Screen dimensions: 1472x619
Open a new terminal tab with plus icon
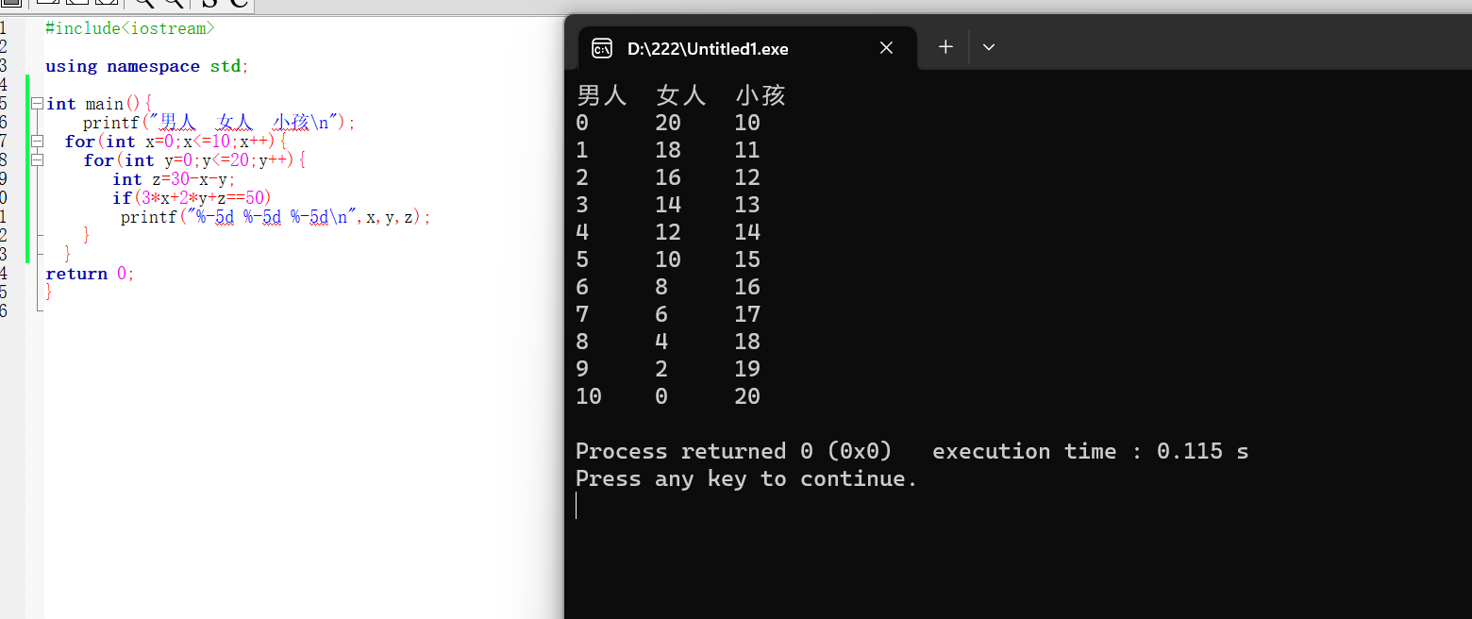[x=945, y=47]
